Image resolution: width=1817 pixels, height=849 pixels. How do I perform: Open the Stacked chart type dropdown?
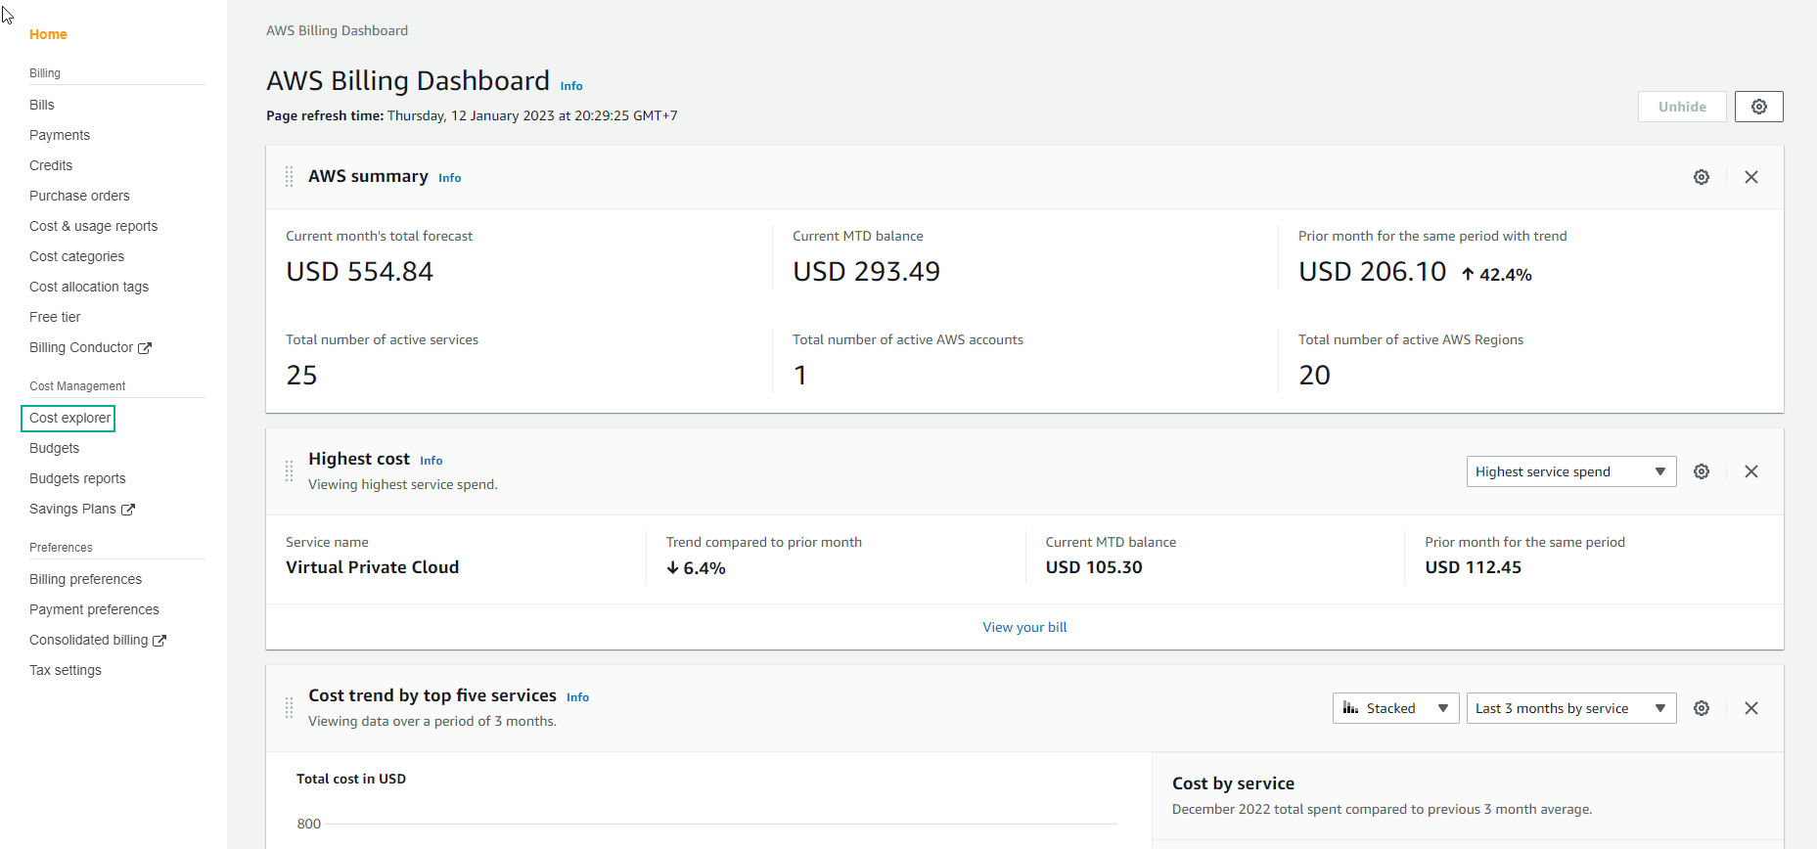(x=1396, y=708)
